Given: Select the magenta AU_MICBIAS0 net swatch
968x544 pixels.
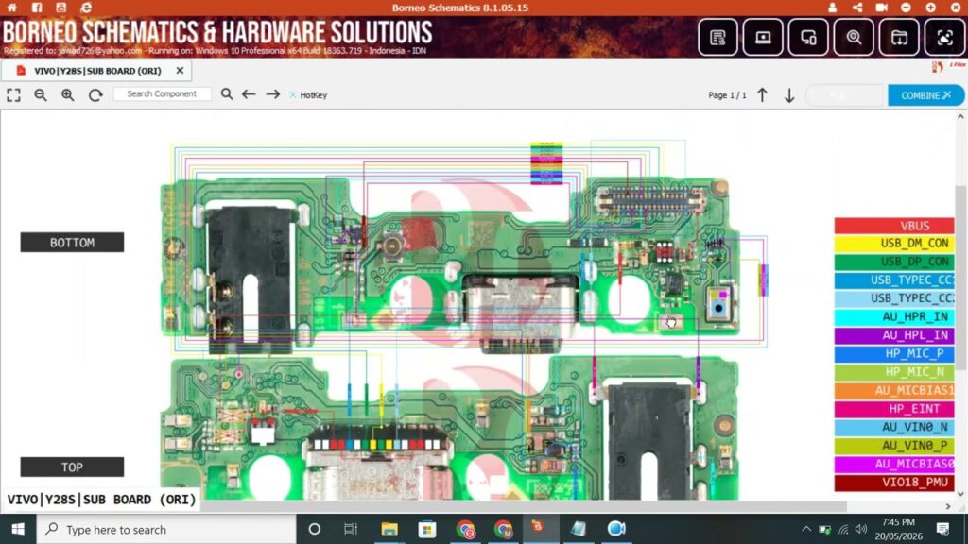Looking at the screenshot, I should click(x=894, y=463).
